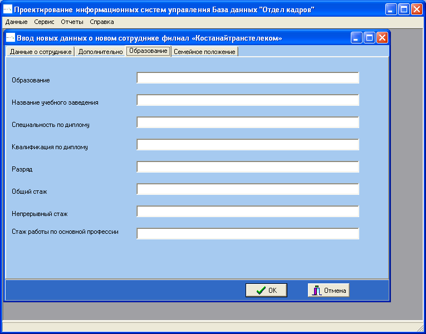Switch to Семейное положение tab
Viewport: 426px width, 334px height.
coord(204,52)
